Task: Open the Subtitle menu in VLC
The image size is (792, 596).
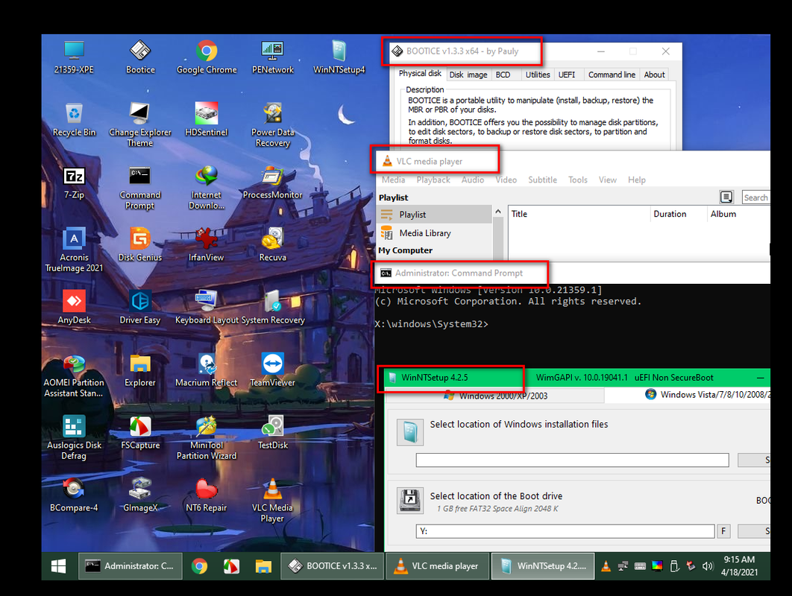Action: coord(542,180)
